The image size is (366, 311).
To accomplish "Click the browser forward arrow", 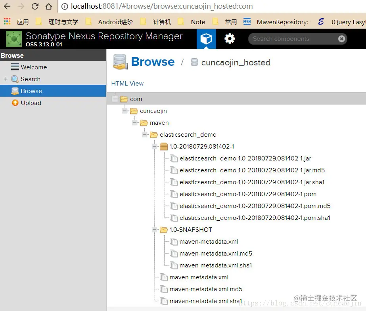I will (21, 6).
